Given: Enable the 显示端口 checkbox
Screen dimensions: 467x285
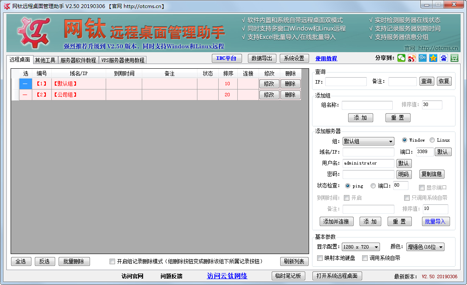Looking at the screenshot, I should pos(422,187).
